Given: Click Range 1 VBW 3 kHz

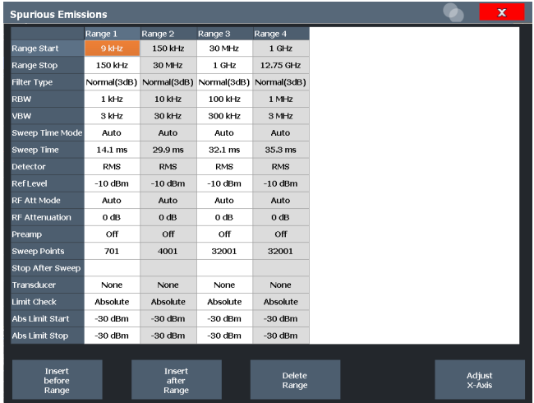Looking at the screenshot, I should pos(112,116).
